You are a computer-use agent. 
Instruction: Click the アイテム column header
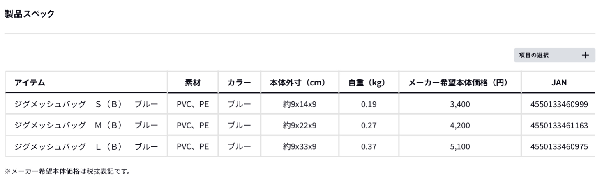coord(30,83)
